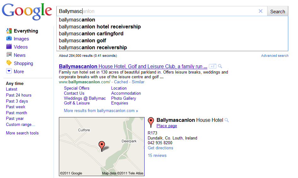Open the Enquiries sitelink
The image size is (298, 178).
click(x=119, y=103)
